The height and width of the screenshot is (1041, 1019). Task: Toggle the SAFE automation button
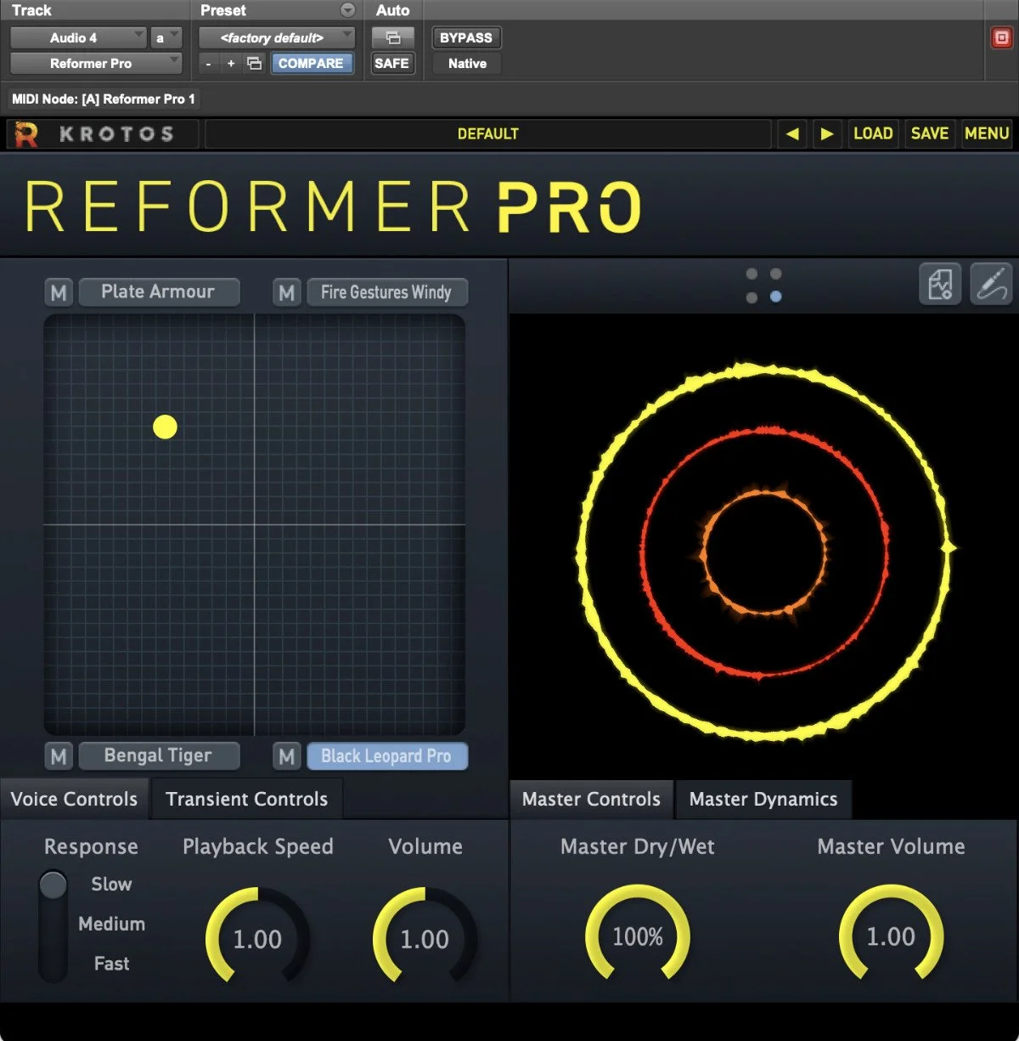(392, 63)
